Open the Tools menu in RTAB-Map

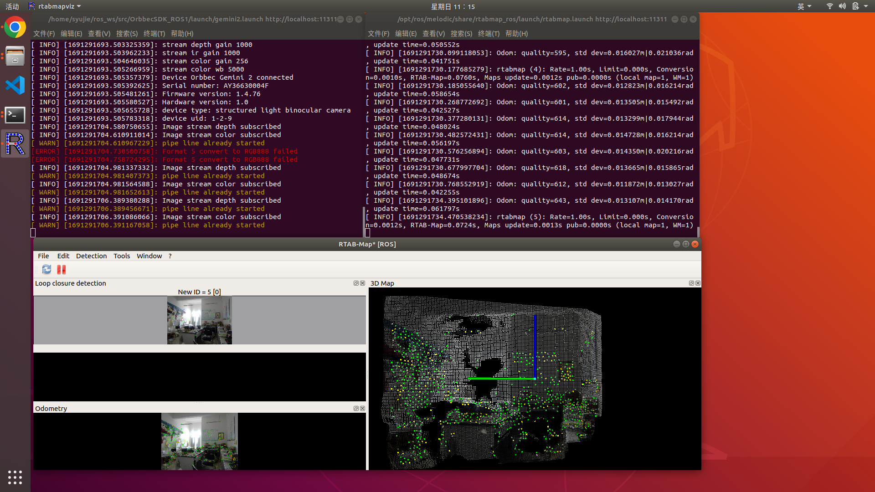click(x=122, y=256)
